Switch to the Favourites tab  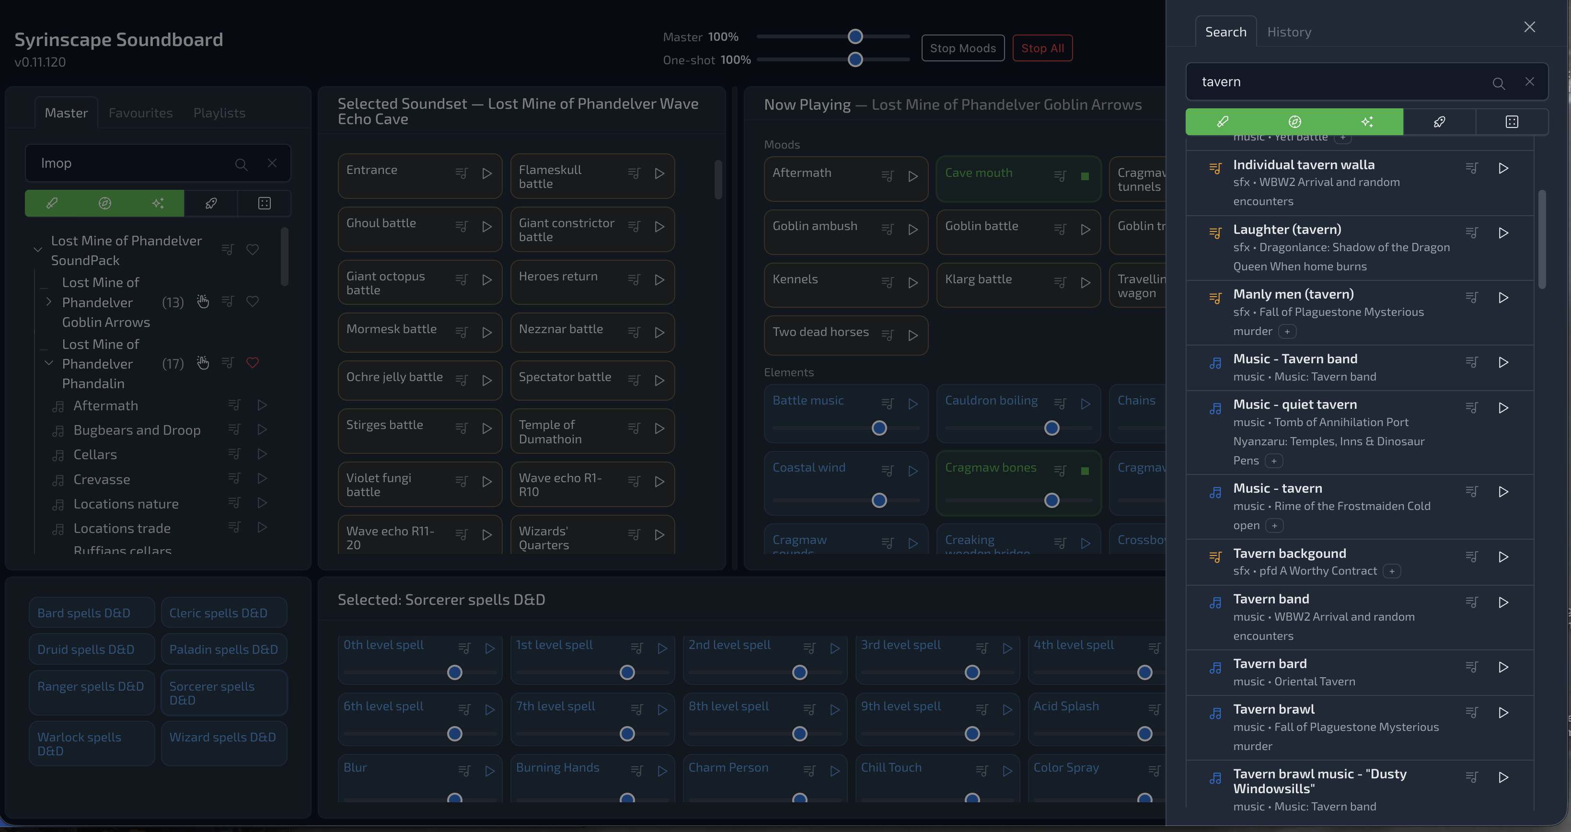click(140, 113)
